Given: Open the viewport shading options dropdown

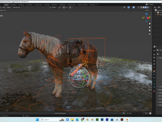Looking at the screenshot, I should point(150,7).
